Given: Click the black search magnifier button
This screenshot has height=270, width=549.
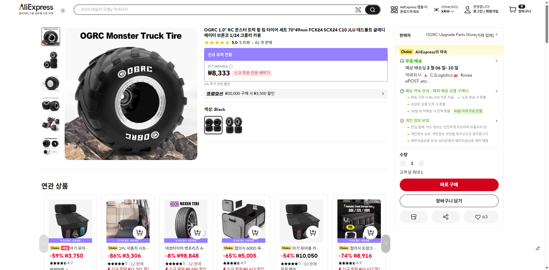Looking at the screenshot, I should (372, 10).
